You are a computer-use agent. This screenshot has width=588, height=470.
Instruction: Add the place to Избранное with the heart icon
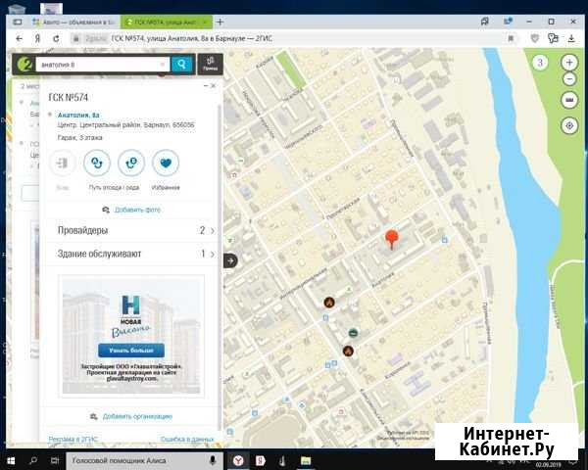pyautogui.click(x=166, y=163)
